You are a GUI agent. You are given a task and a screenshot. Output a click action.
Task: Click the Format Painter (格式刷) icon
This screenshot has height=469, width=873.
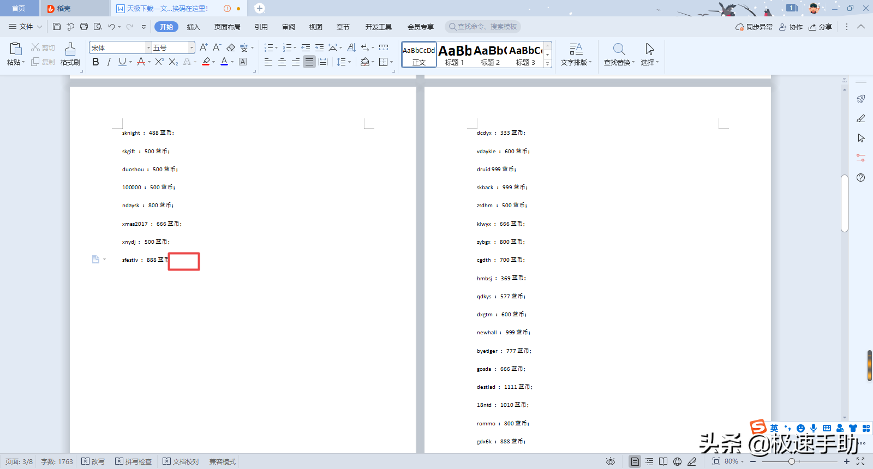70,50
